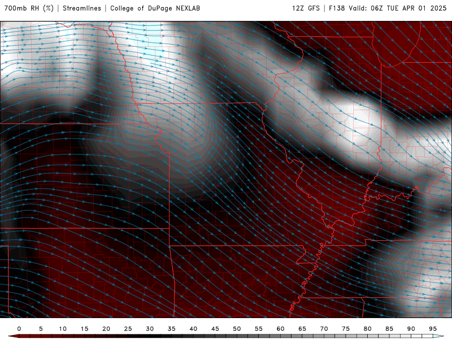
Task: Select the "95" color scale label
Action: [x=433, y=329]
